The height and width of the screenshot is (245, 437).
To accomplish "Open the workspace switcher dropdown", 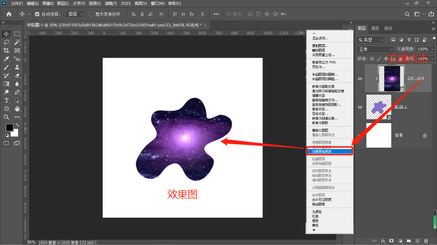I will click(x=419, y=14).
